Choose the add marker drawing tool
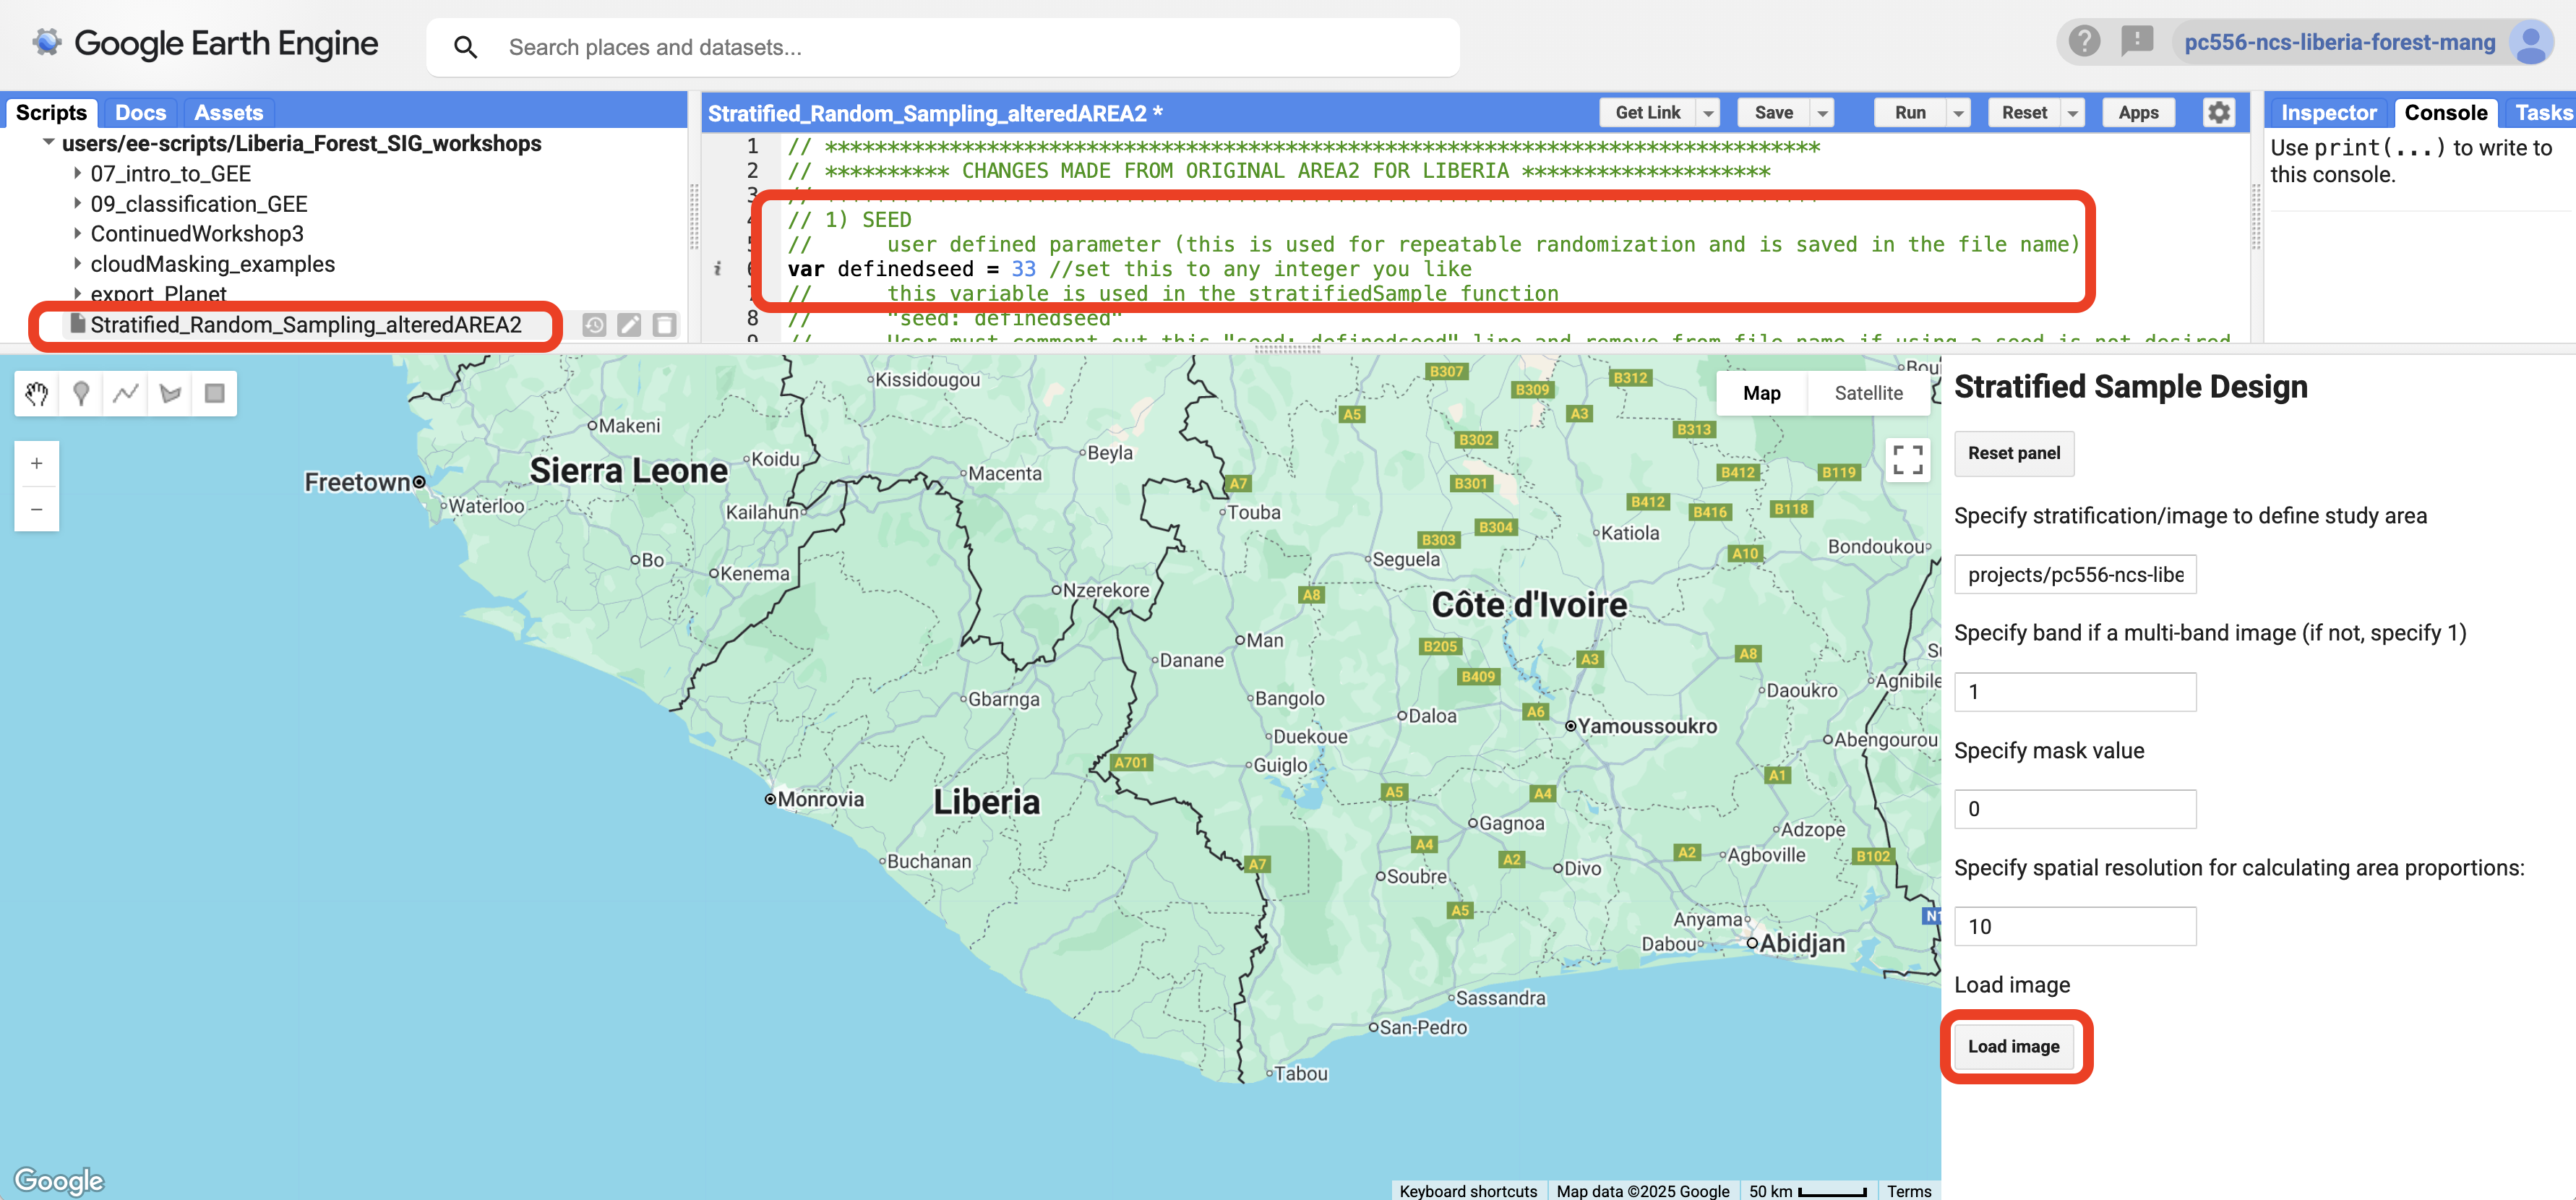2576x1200 pixels. click(x=81, y=394)
